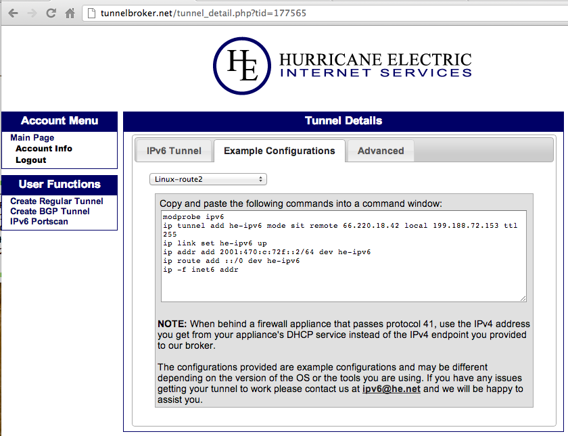
Task: Go to browser home icon
Action: pyautogui.click(x=70, y=14)
